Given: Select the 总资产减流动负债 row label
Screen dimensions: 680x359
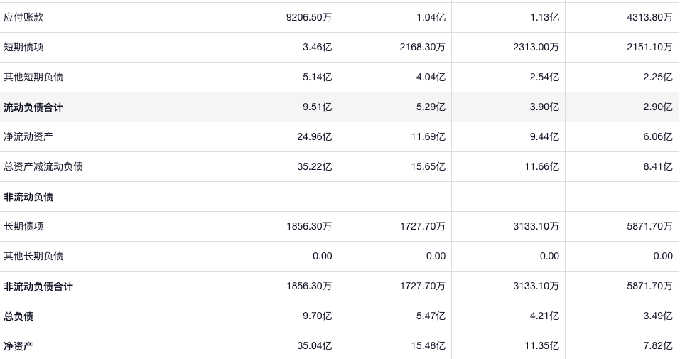Looking at the screenshot, I should point(43,166).
